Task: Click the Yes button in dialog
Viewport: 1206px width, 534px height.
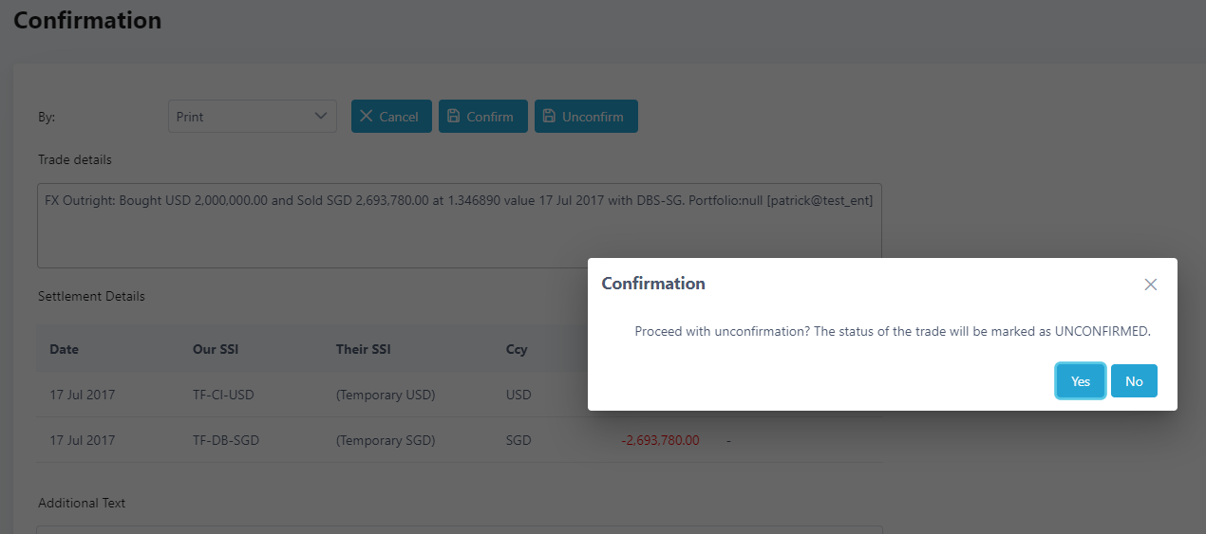Action: tap(1081, 381)
